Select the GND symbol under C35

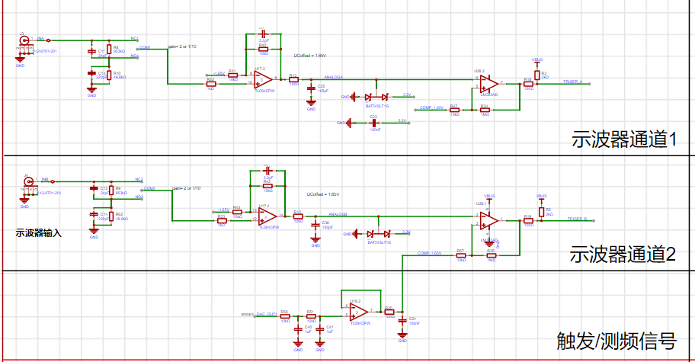pyautogui.click(x=311, y=104)
